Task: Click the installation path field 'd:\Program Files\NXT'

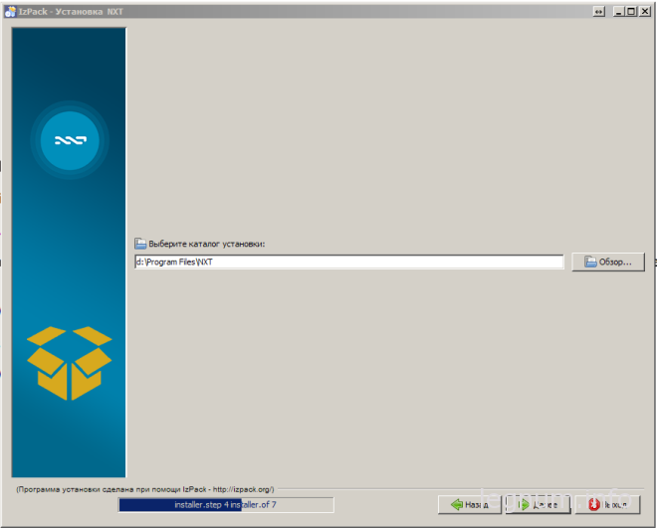Action: [349, 262]
